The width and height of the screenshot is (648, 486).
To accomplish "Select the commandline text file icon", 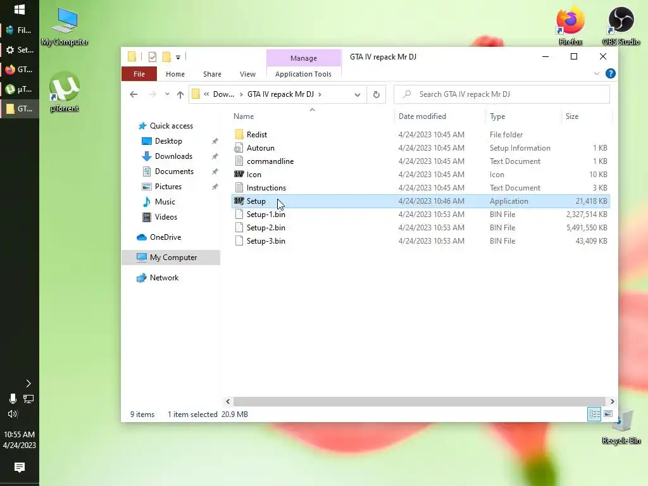I will tap(239, 161).
